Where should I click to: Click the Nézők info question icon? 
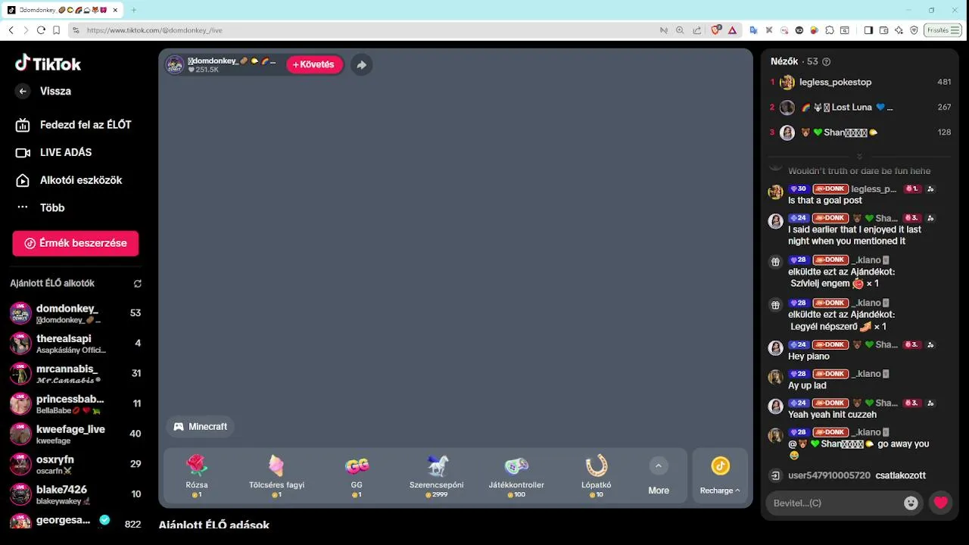coord(826,62)
